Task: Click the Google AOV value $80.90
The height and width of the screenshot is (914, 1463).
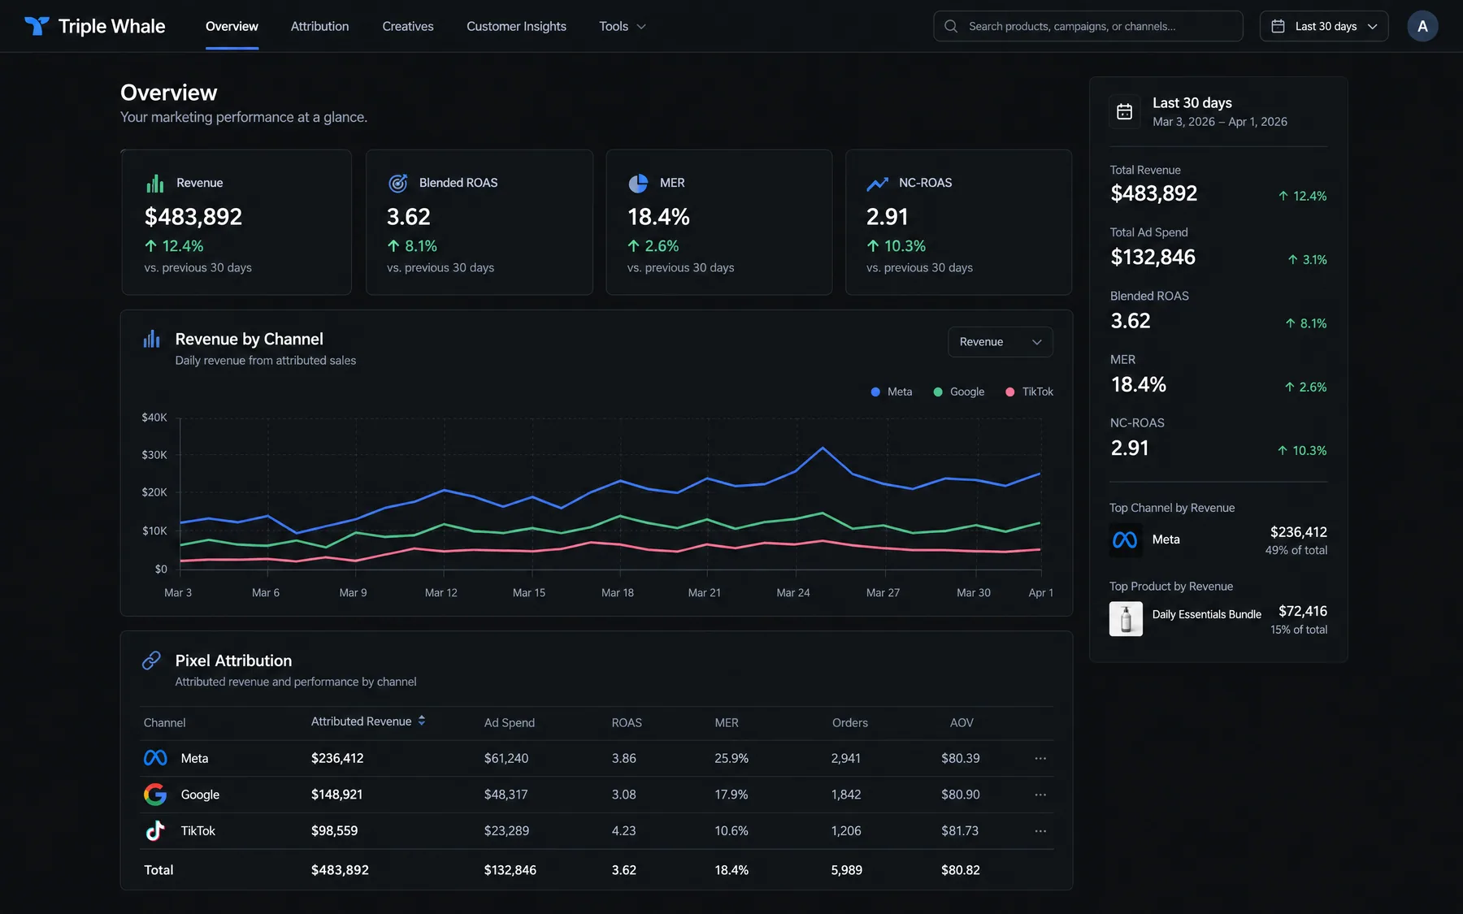Action: [961, 795]
